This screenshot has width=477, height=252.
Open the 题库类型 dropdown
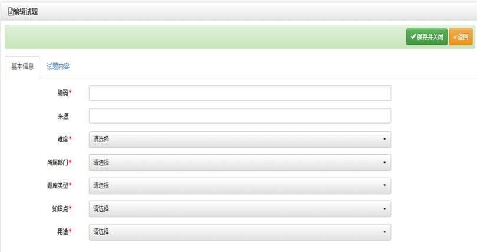239,185
